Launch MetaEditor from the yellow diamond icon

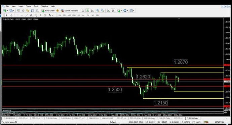click(57, 11)
